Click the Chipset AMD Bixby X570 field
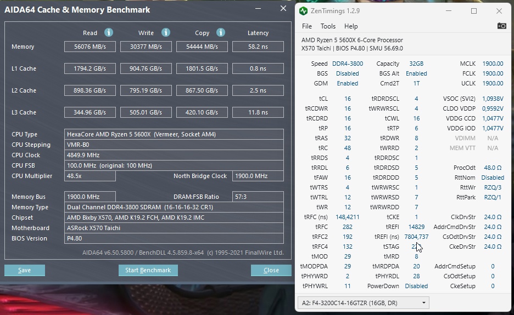Viewport: 514px width, 315px height. click(174, 217)
